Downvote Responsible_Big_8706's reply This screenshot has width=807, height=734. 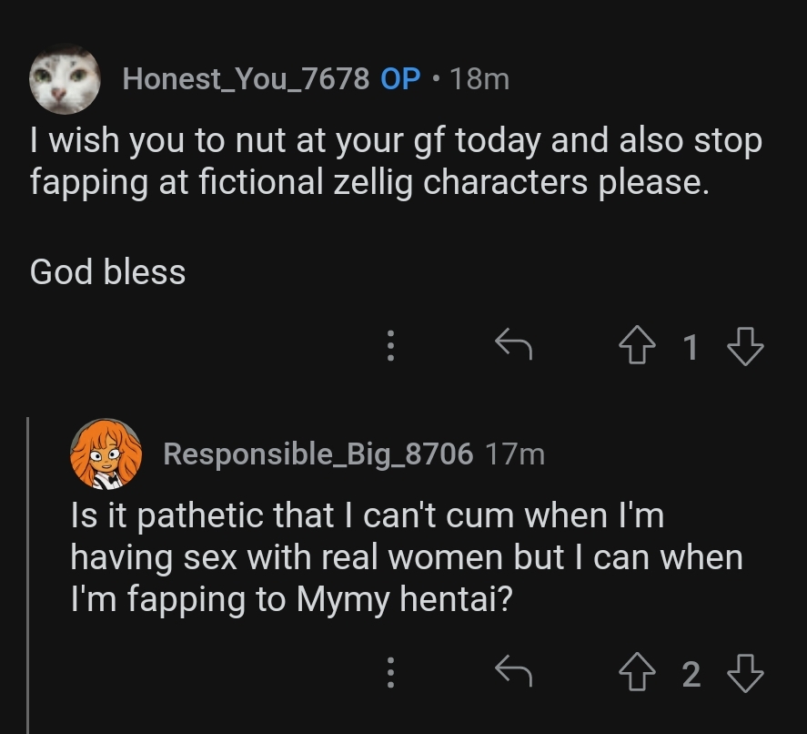pyautogui.click(x=746, y=674)
